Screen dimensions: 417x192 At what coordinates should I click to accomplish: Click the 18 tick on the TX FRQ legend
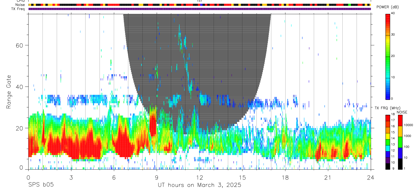pyautogui.click(x=393, y=114)
